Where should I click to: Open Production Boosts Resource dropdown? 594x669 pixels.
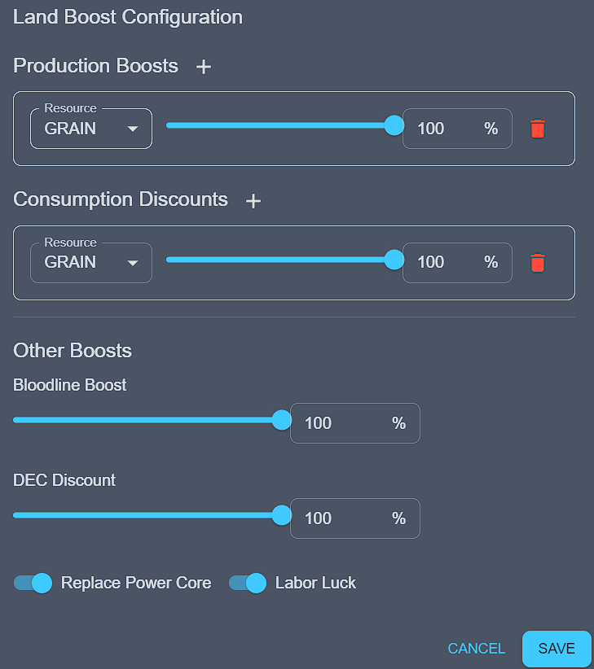(x=91, y=129)
